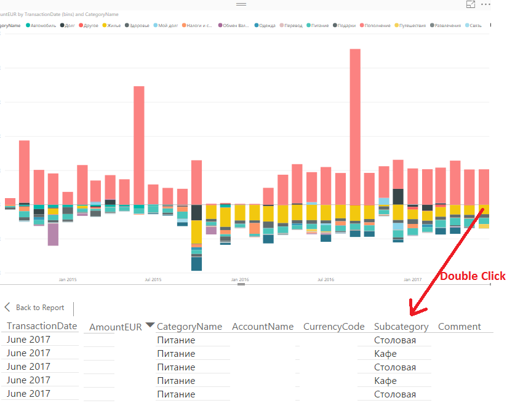Viewport: 507px width, 411px height.
Task: Select the Развлечения legend item
Action: click(445, 25)
